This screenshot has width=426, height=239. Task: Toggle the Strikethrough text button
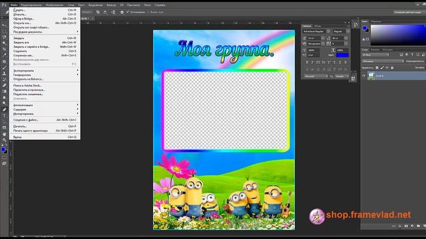[x=345, y=62]
